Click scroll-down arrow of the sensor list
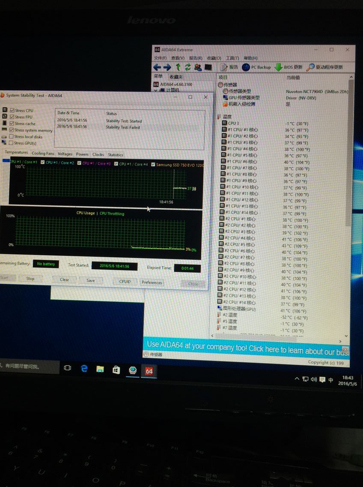The image size is (363, 487). tap(347, 336)
